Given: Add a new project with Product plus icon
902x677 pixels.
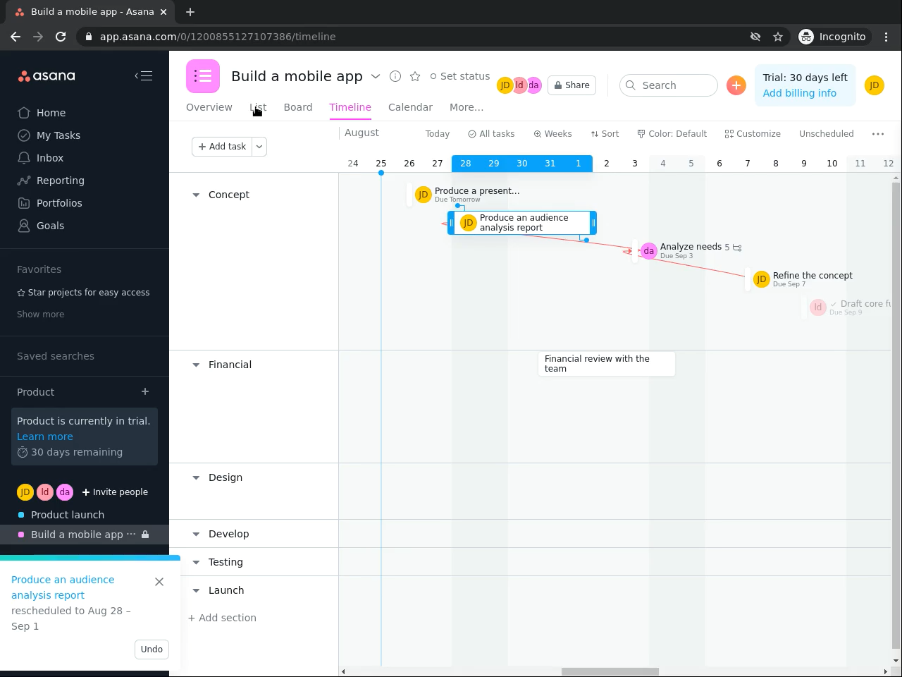Looking at the screenshot, I should tap(145, 391).
